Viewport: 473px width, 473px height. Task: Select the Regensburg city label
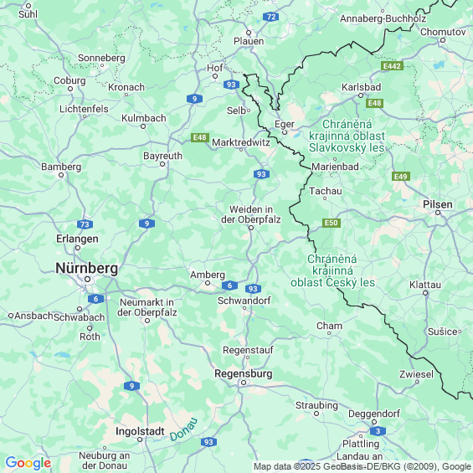tap(244, 373)
